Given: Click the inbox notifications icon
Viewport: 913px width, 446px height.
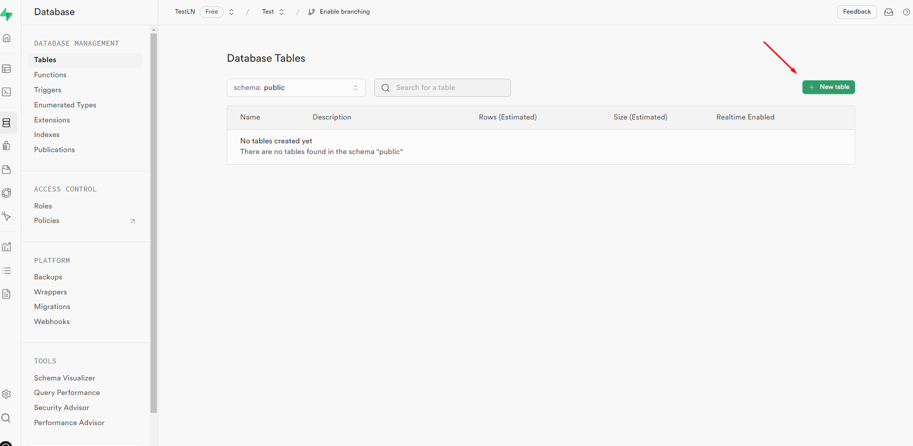Looking at the screenshot, I should coord(889,12).
